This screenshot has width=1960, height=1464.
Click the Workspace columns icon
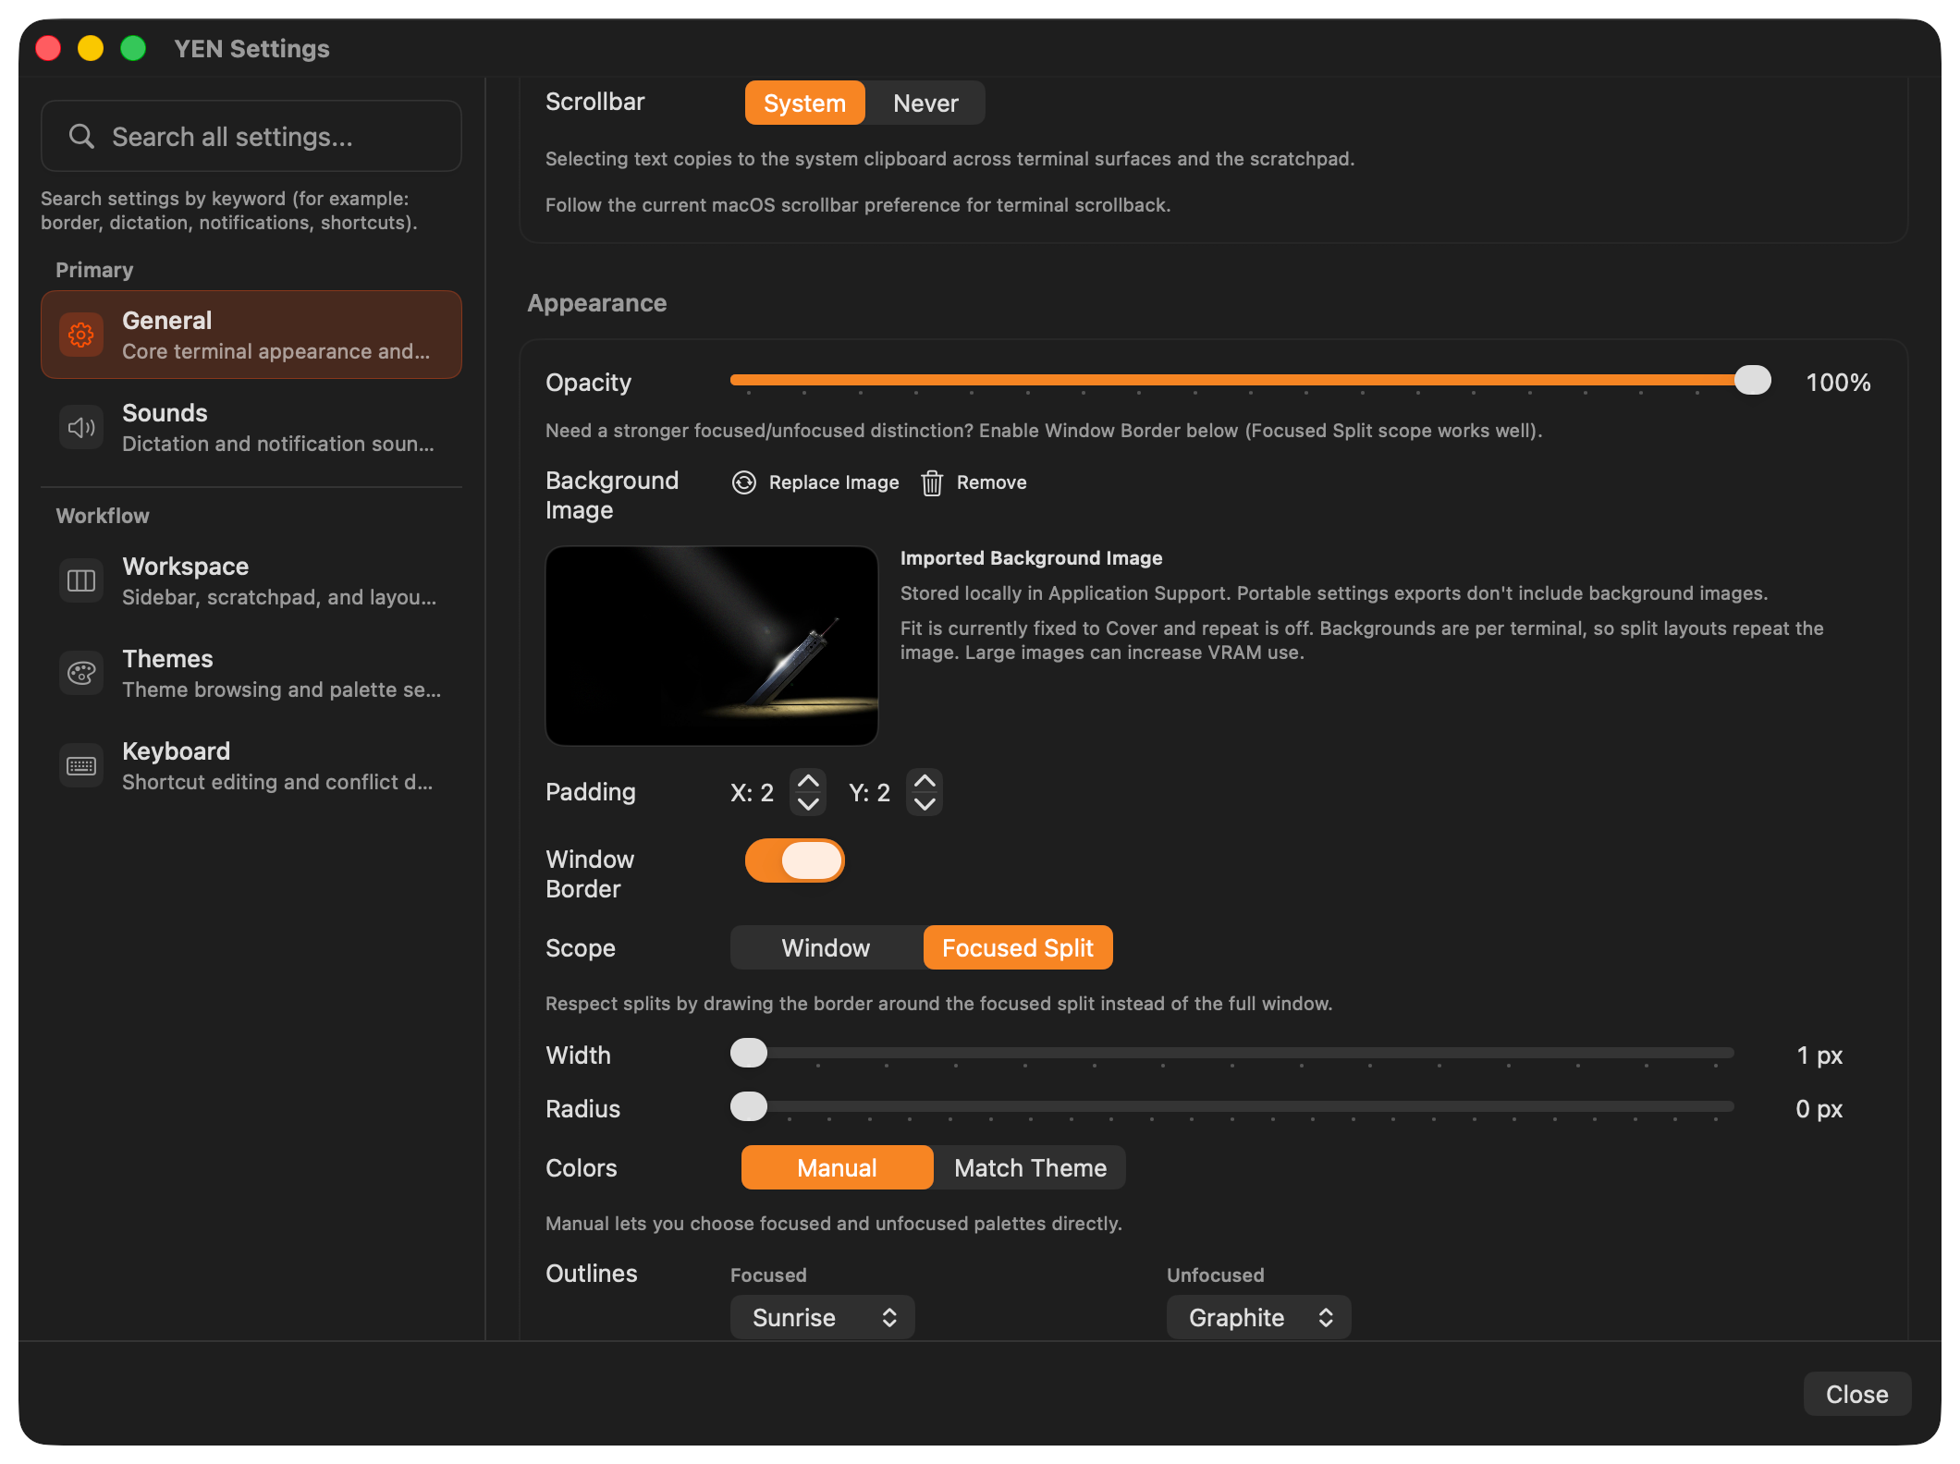point(81,580)
